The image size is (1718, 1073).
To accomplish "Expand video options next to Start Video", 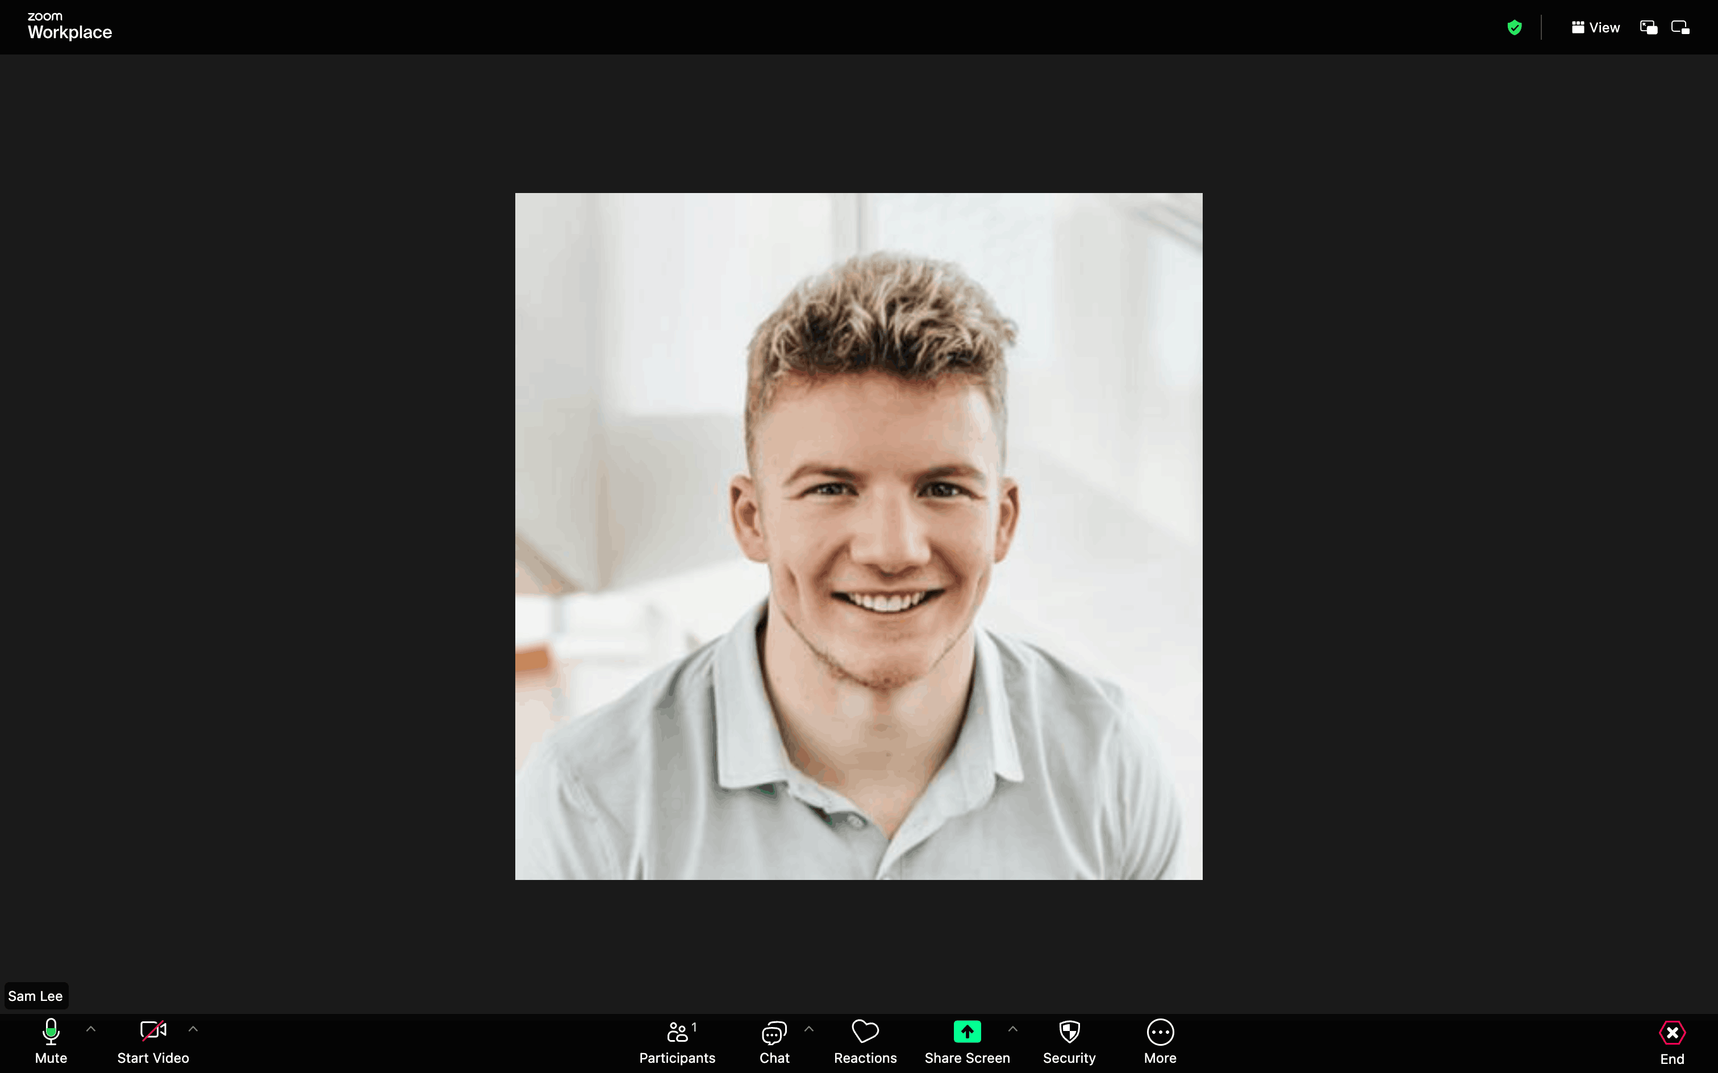I will click(193, 1028).
